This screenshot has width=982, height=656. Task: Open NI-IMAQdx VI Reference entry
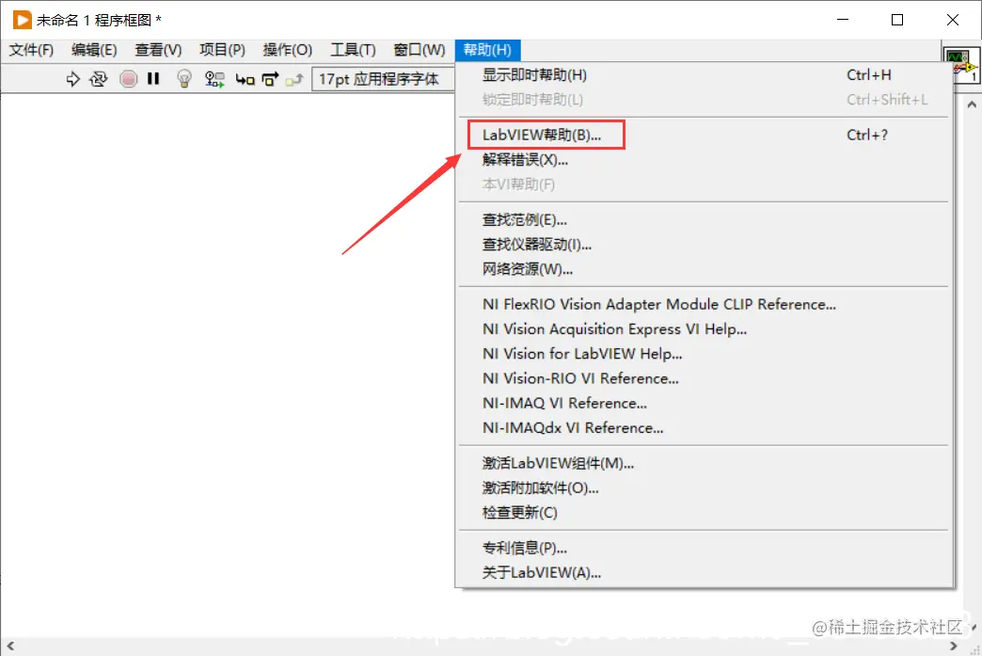tap(705, 428)
